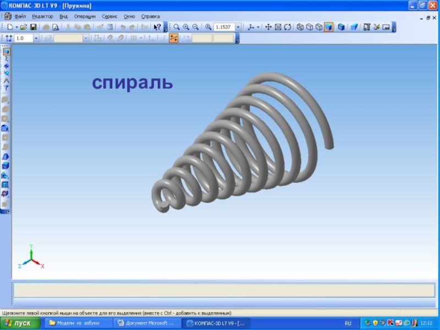440x330 pixels.
Task: Open the measurements compass panel icon
Action: [7, 81]
